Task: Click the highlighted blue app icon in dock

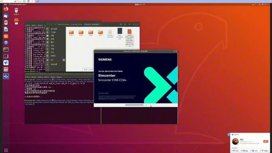Action: (6, 76)
